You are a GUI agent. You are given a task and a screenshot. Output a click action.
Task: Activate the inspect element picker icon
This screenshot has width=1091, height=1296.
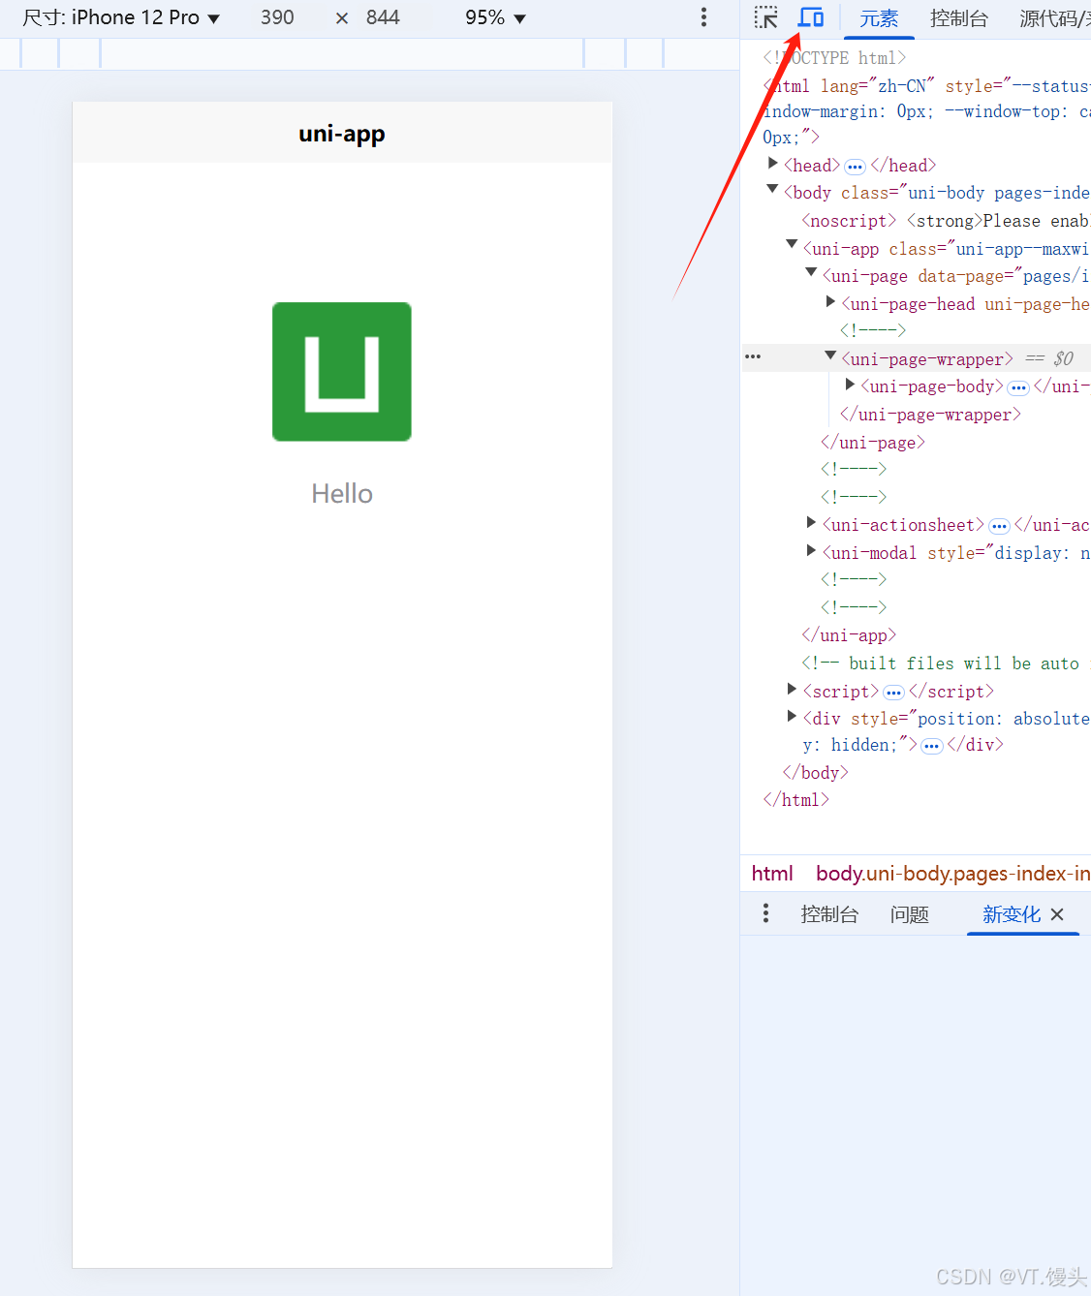coord(766,17)
